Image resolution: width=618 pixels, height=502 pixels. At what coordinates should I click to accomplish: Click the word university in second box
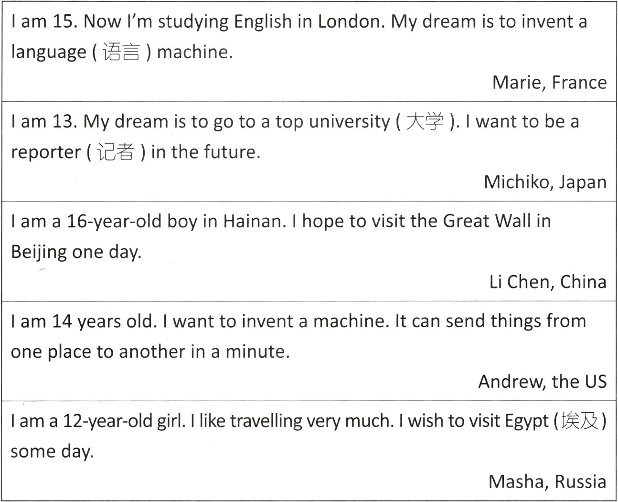(x=350, y=122)
